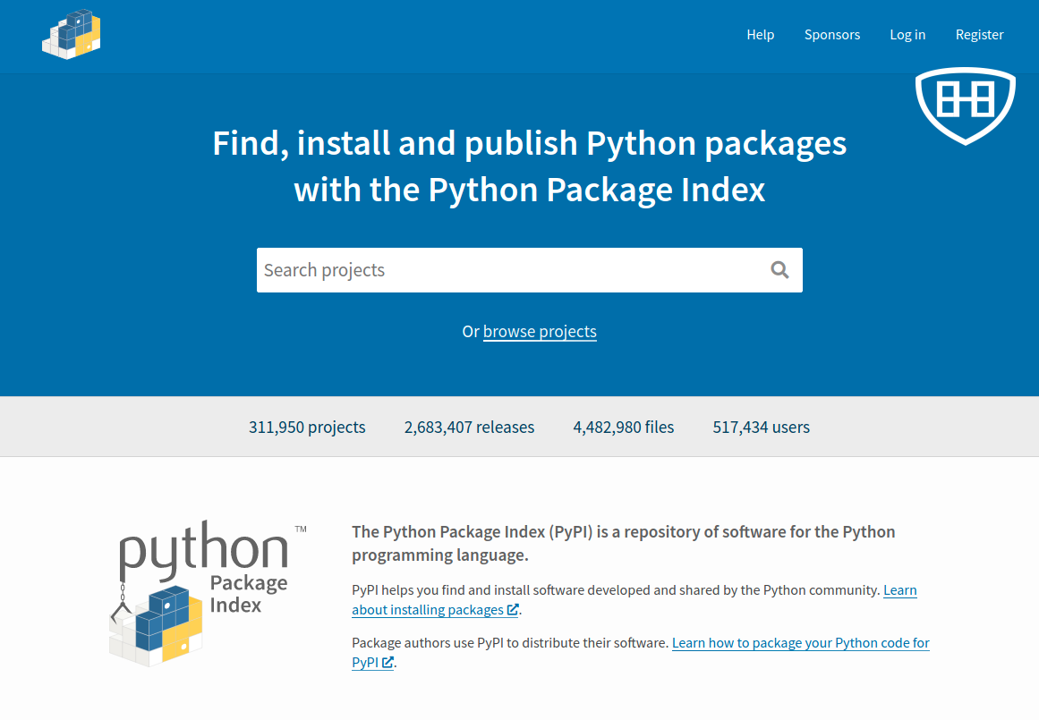Go to the Sponsors page

click(831, 35)
